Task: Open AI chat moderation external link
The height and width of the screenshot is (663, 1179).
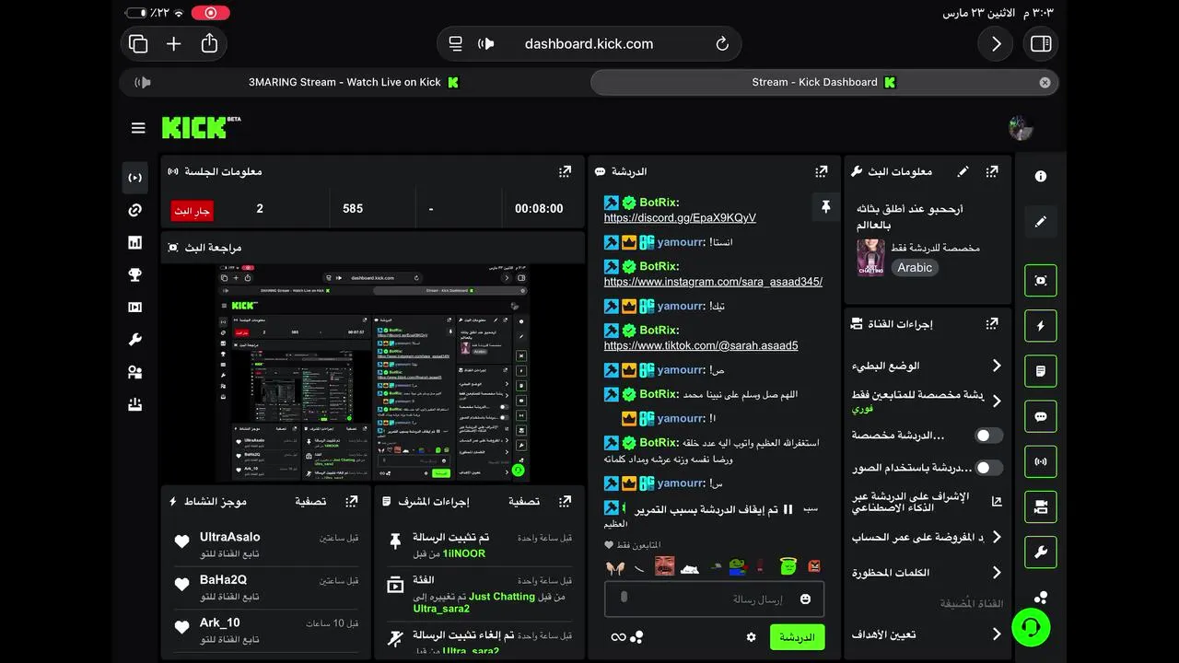Action: pyautogui.click(x=997, y=502)
